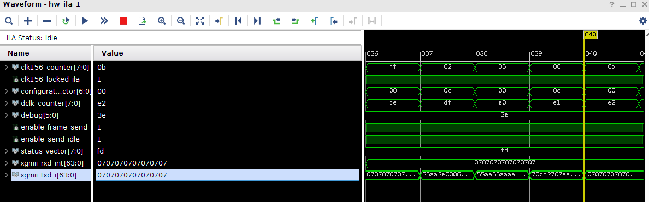Expand the clk156_counter[7:0] bus
Viewport: 649px width, 202px height.
click(x=6, y=67)
